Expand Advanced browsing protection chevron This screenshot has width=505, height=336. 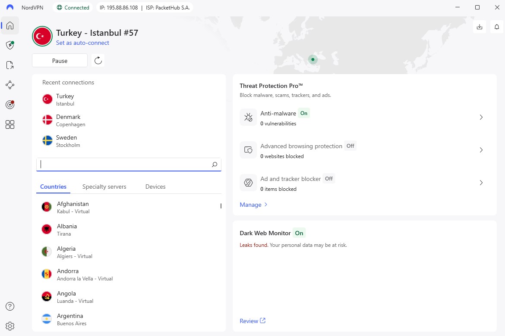(481, 150)
